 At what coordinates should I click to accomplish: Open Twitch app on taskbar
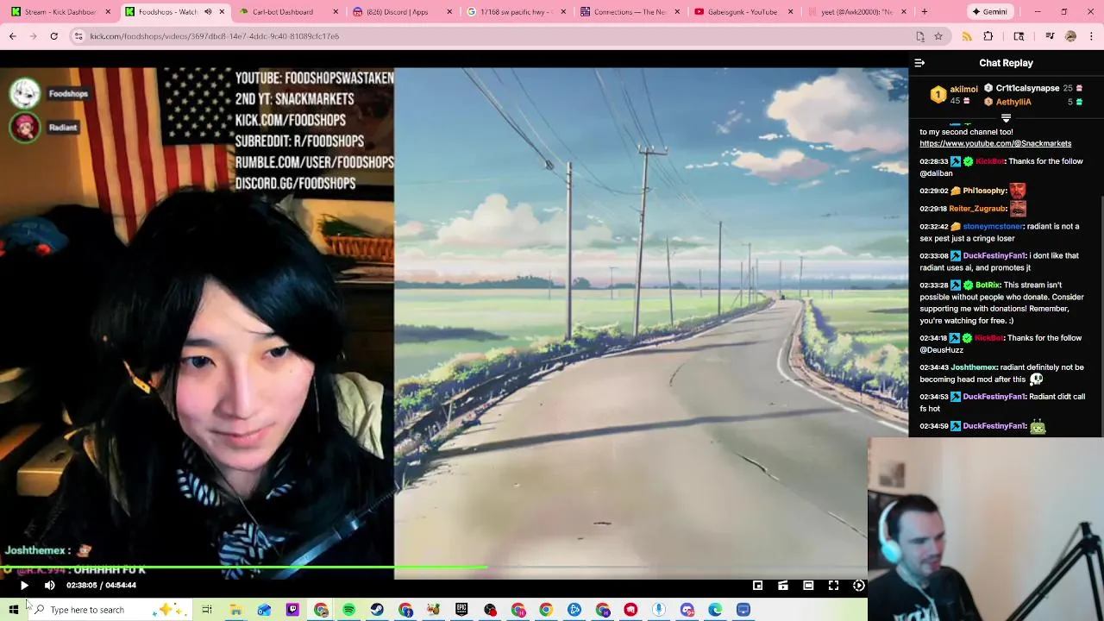click(x=292, y=610)
